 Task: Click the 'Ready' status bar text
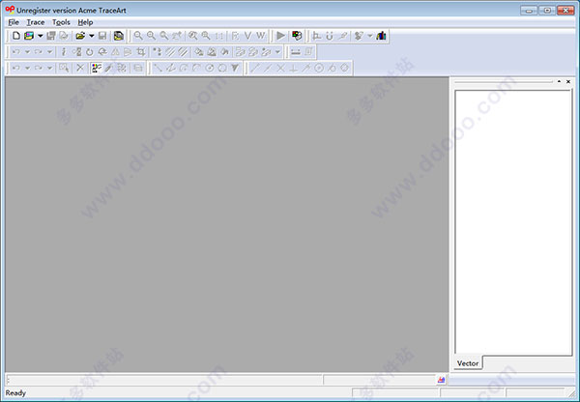(15, 392)
